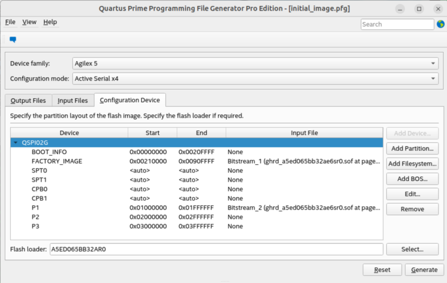Open the Help menu
Viewport: 447px width, 283px height.
pyautogui.click(x=50, y=22)
